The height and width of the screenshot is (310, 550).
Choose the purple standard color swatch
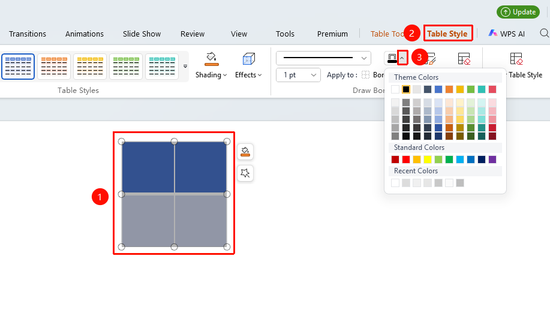click(x=492, y=159)
